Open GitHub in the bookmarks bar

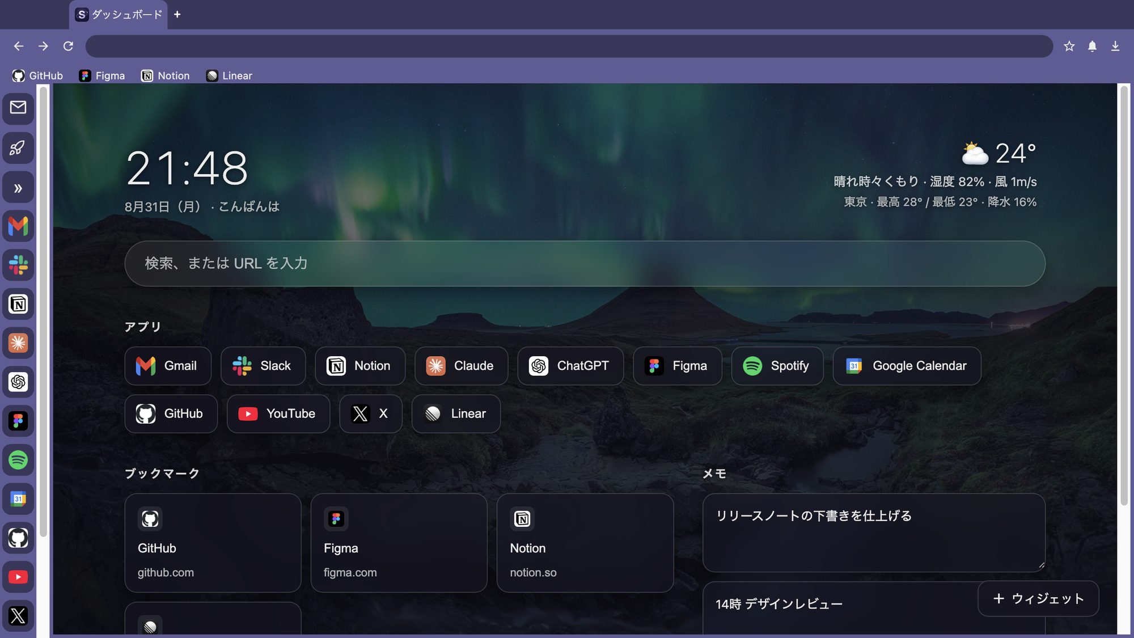38,75
